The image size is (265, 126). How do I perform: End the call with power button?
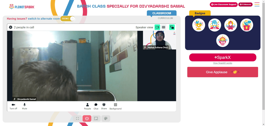click(87, 118)
